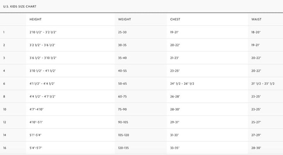Click the size 12 row label

4,122
